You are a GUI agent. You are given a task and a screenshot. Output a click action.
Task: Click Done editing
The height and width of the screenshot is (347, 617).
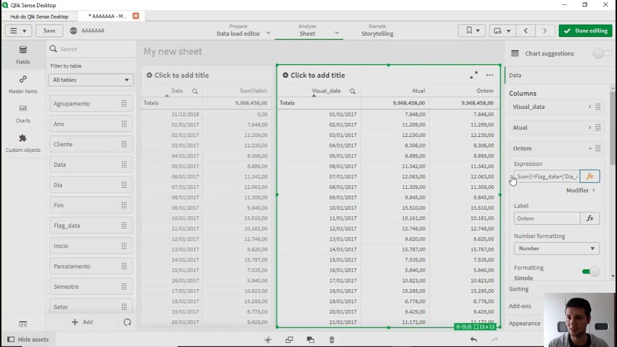[586, 30]
